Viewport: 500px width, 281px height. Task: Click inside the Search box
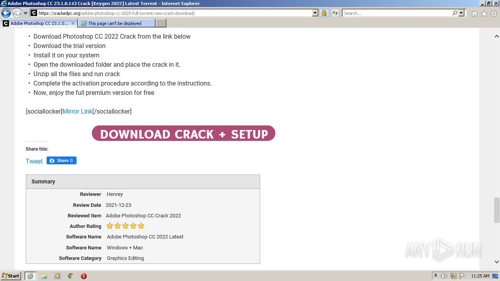click(396, 13)
